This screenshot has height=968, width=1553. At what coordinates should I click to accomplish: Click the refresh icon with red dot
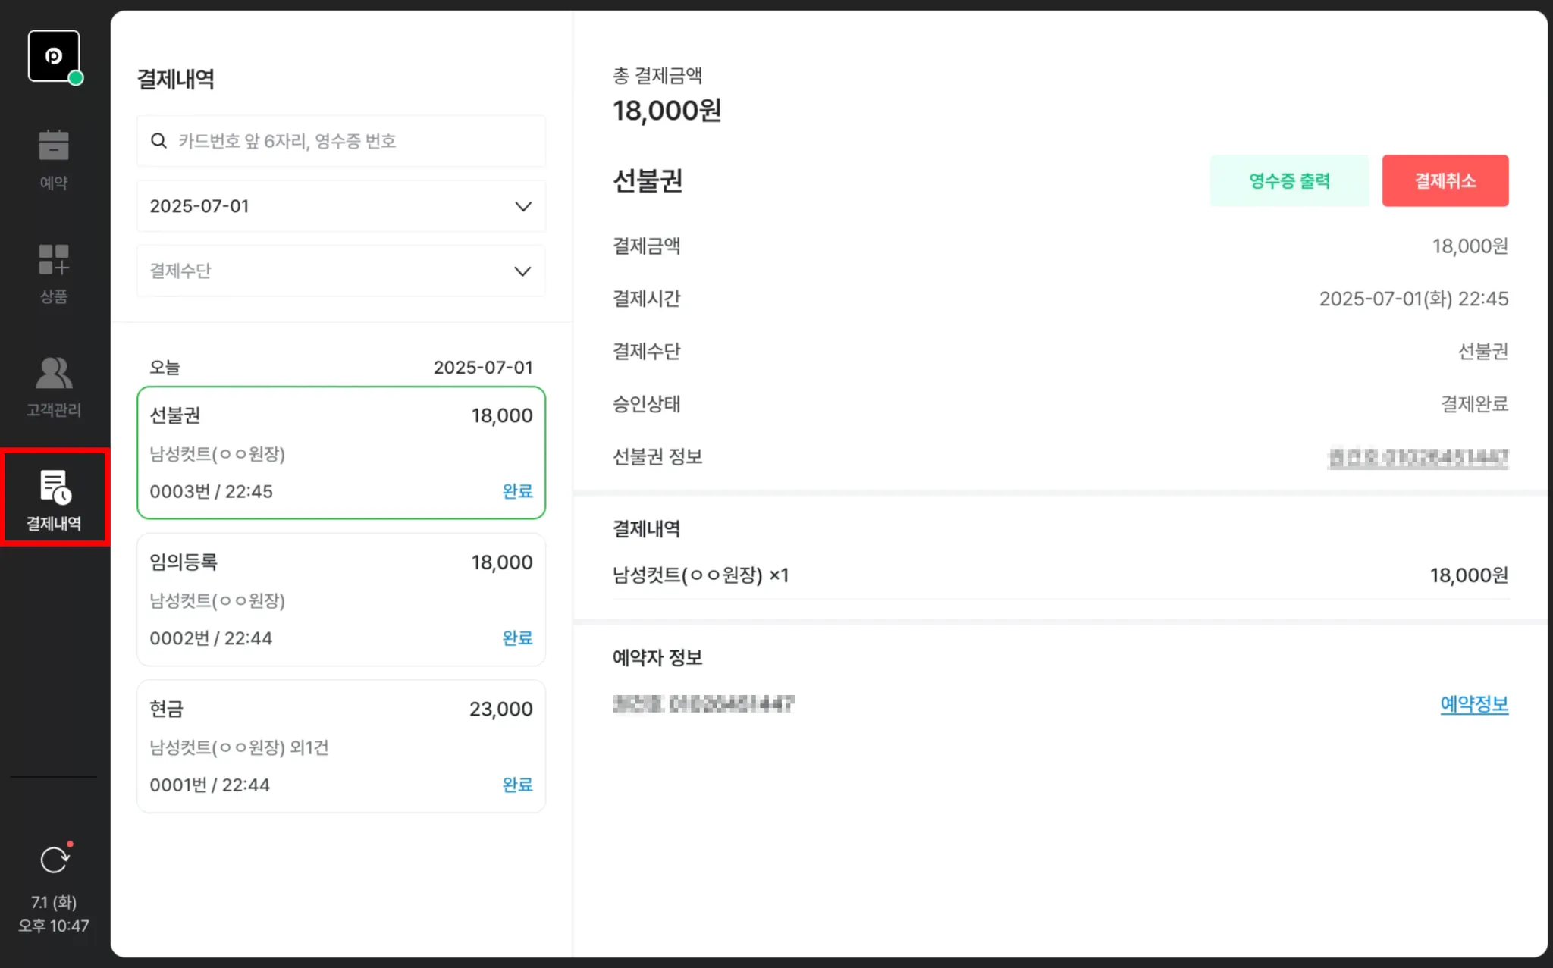coord(54,860)
